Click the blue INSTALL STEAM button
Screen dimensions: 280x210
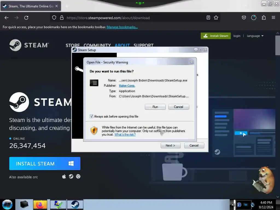[45, 164]
